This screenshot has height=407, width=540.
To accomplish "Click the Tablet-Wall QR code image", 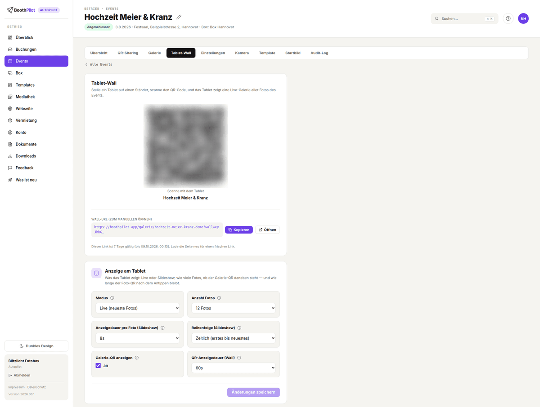I will coord(185,146).
